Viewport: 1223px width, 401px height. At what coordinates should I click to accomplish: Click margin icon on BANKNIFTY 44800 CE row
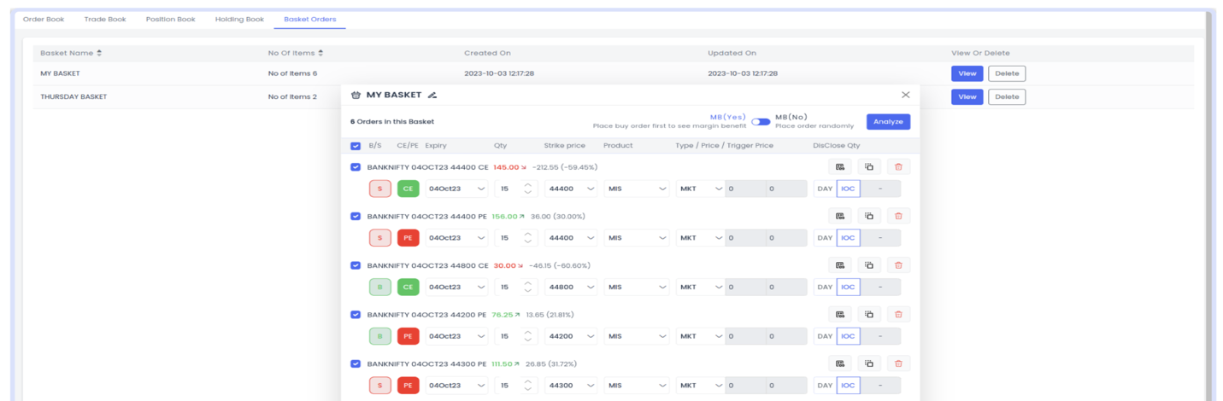pos(840,265)
